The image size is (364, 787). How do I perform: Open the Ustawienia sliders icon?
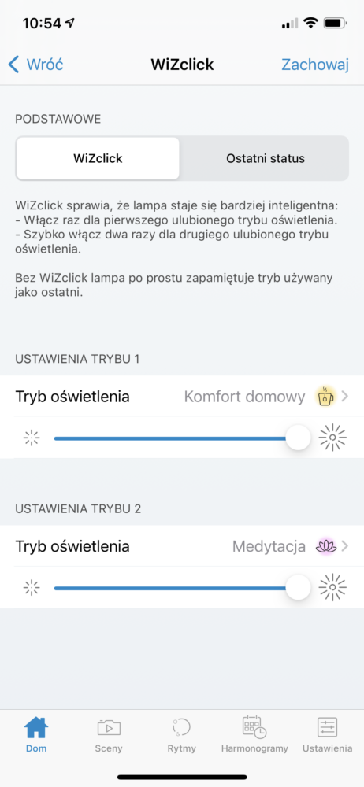[327, 727]
